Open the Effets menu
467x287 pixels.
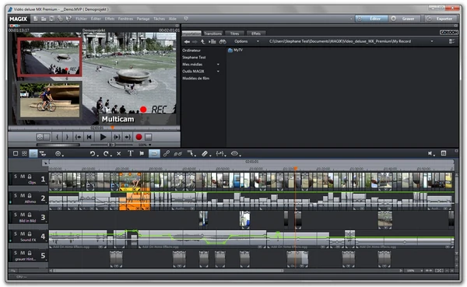click(109, 19)
